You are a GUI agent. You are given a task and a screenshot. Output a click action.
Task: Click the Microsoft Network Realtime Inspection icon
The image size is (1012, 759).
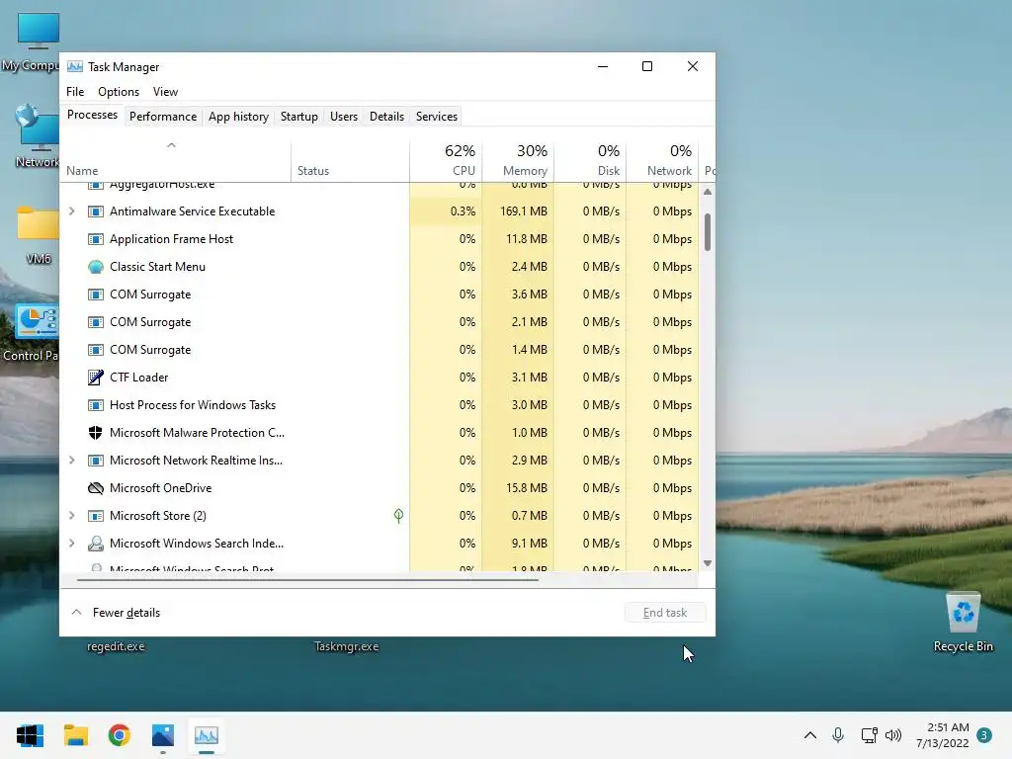(x=96, y=461)
